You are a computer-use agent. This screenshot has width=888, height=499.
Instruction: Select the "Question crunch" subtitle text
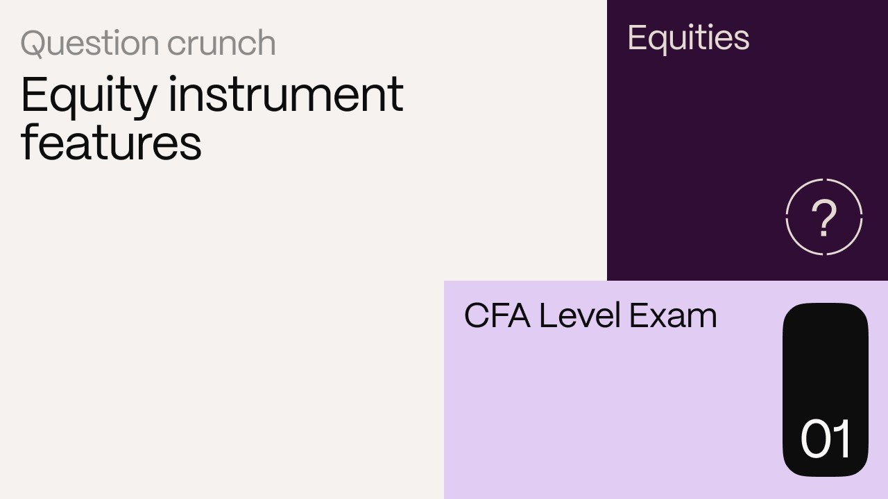[x=148, y=44]
